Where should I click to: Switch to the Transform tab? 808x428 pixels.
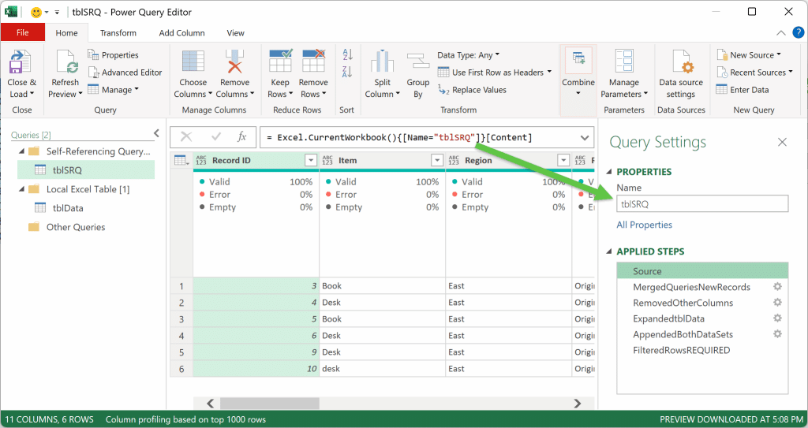[x=118, y=33]
